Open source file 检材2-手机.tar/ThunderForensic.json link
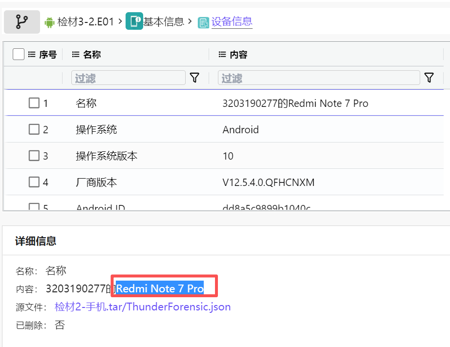Viewport: 450px width, 347px height. tap(143, 307)
